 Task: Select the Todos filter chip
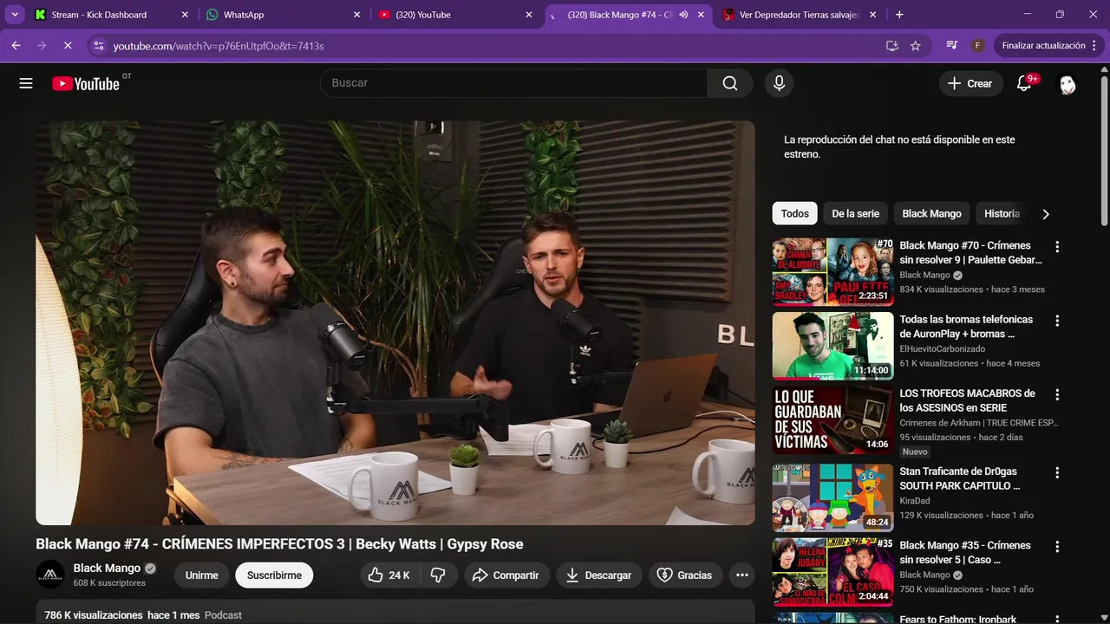794,213
